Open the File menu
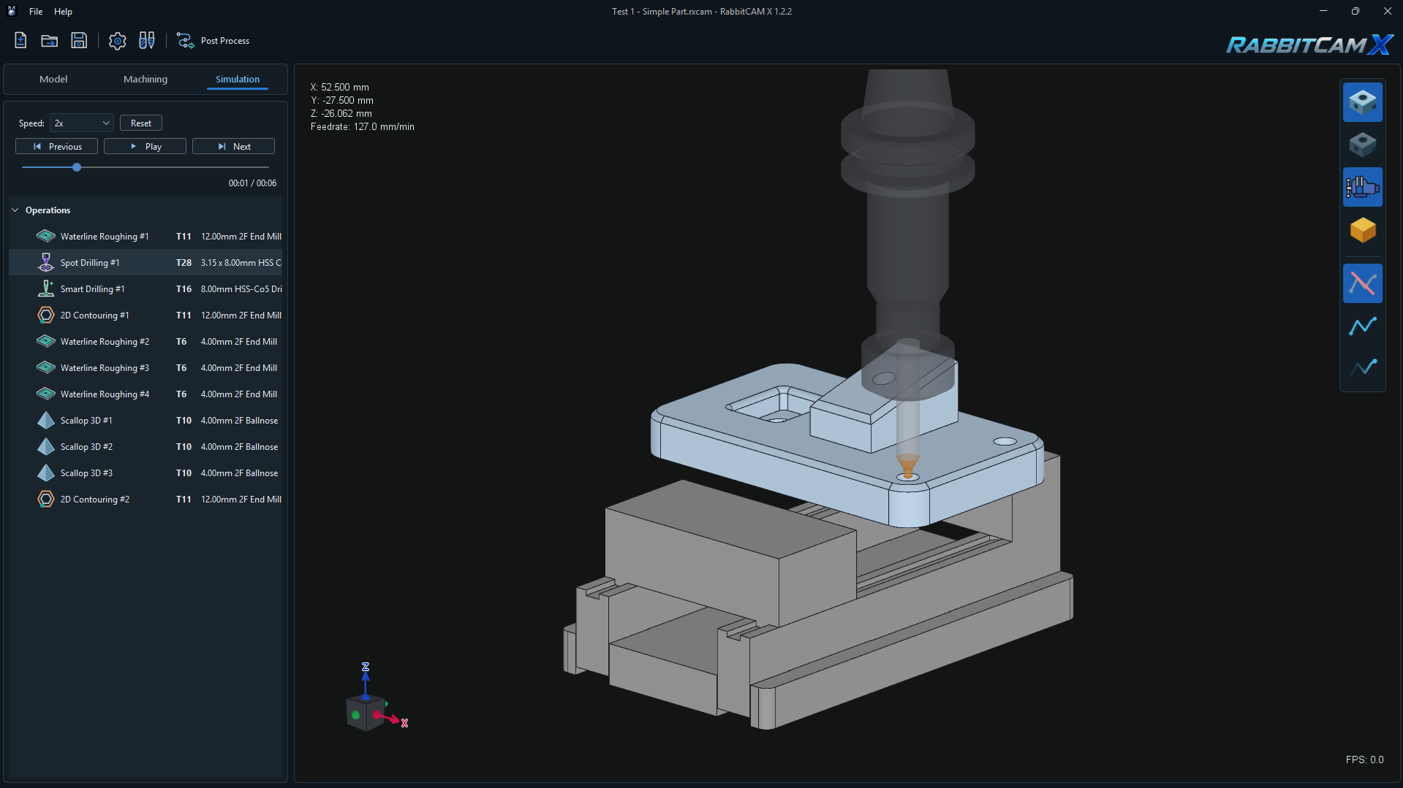This screenshot has height=788, width=1403. coord(36,11)
